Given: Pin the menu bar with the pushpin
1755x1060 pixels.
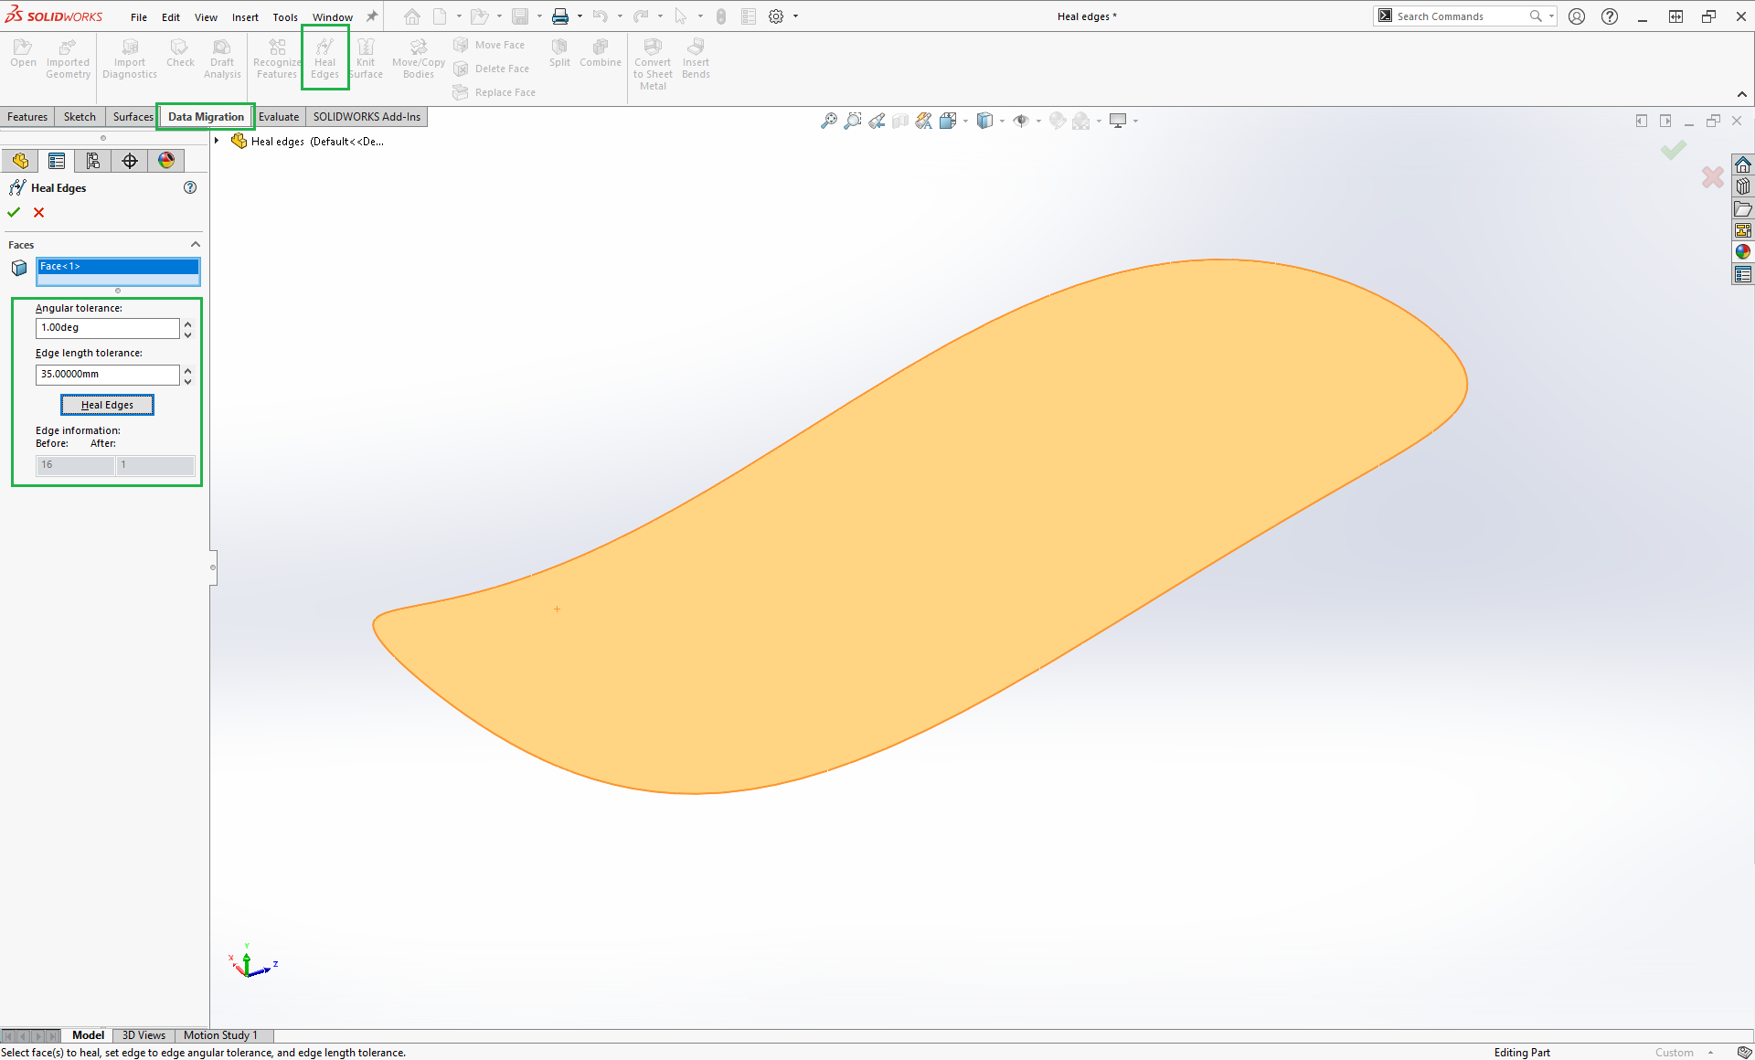Looking at the screenshot, I should [372, 16].
